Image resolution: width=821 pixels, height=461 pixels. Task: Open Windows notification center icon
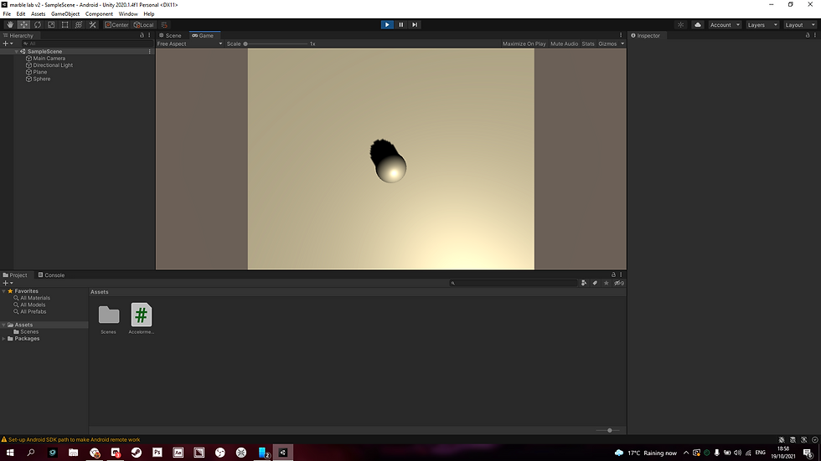(808, 453)
